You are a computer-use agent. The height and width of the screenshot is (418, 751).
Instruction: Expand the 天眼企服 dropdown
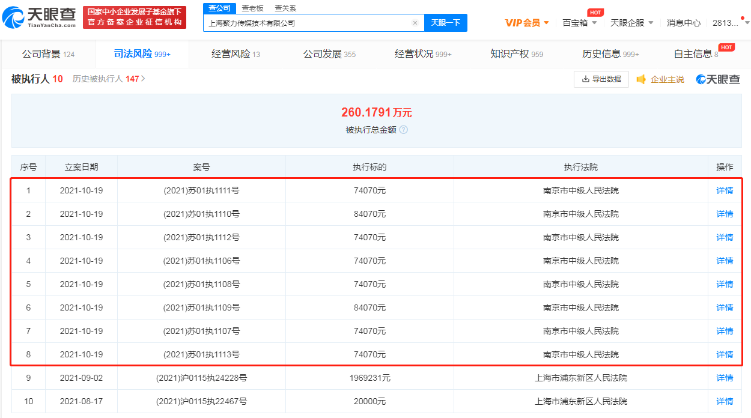(x=631, y=23)
